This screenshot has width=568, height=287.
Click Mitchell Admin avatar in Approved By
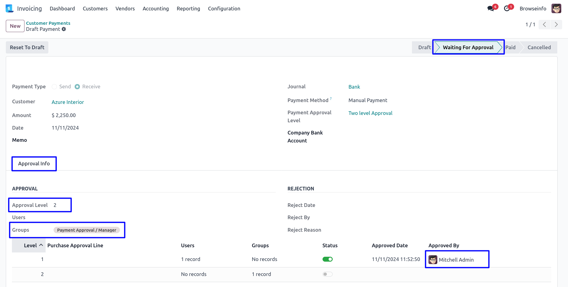pyautogui.click(x=433, y=259)
